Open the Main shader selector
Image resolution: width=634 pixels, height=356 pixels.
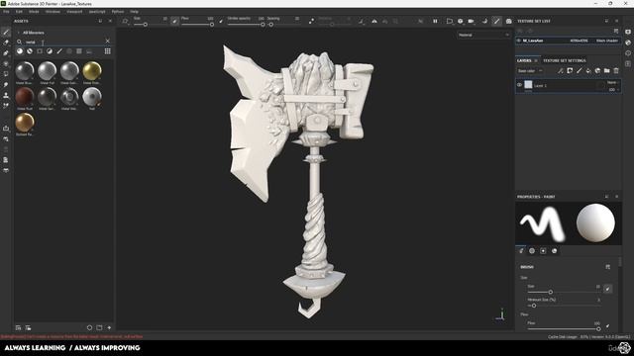(x=607, y=41)
